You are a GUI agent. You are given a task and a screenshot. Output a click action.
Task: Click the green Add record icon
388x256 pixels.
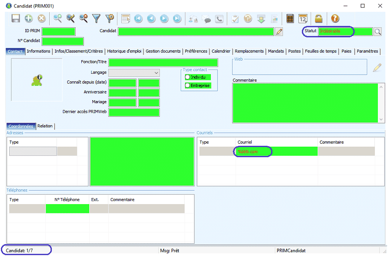click(29, 18)
